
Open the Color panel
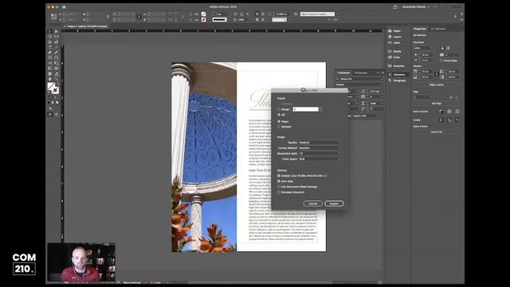click(394, 57)
